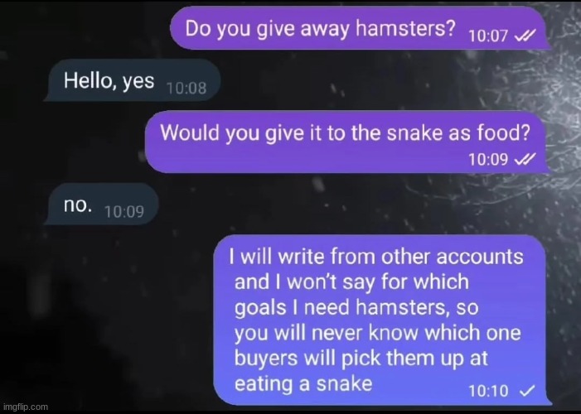Click the word 'Hello,' in the reply
This screenshot has height=414, width=581.
(89, 80)
